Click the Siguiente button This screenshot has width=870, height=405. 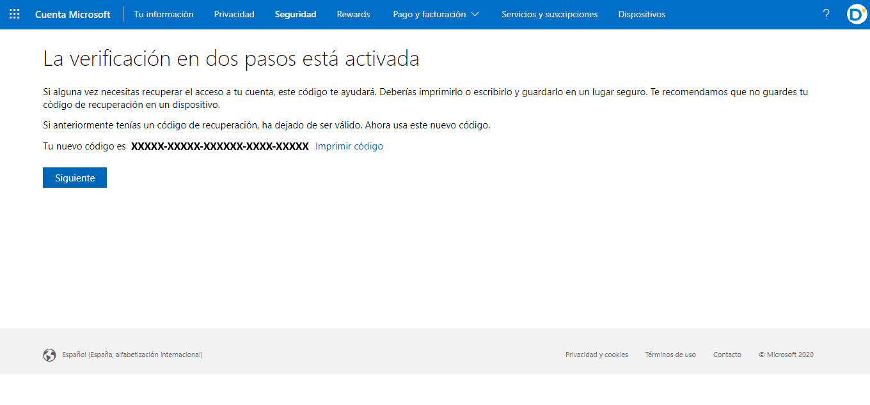pyautogui.click(x=75, y=178)
